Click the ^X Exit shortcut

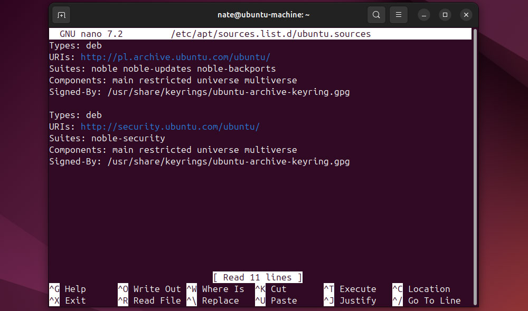68,300
